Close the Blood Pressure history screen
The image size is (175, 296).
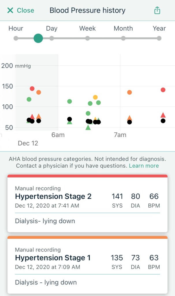tap(21, 11)
